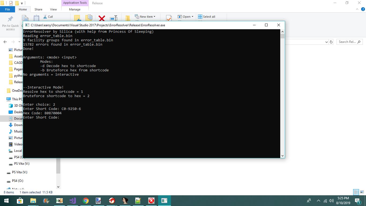Click the refresh button beside address bar

(x=331, y=42)
